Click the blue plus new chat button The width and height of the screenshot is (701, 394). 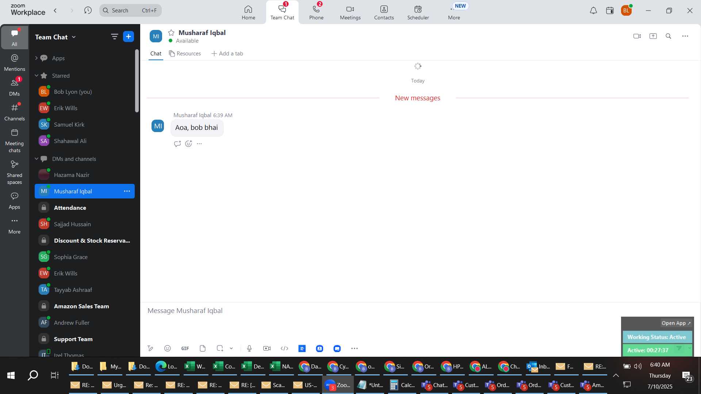click(x=129, y=36)
